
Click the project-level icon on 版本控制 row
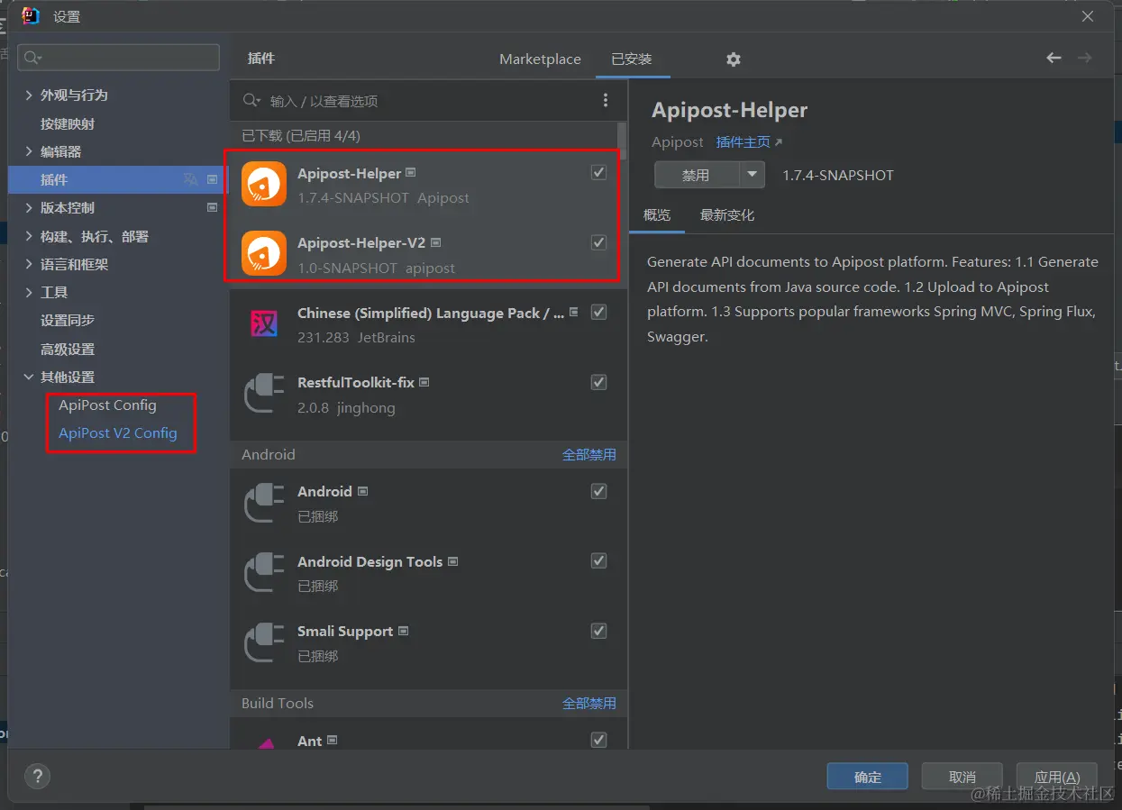click(x=213, y=207)
